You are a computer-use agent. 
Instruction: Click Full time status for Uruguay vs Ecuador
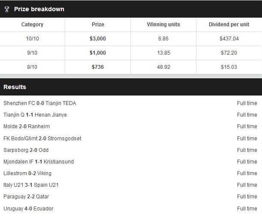pyautogui.click(x=247, y=208)
